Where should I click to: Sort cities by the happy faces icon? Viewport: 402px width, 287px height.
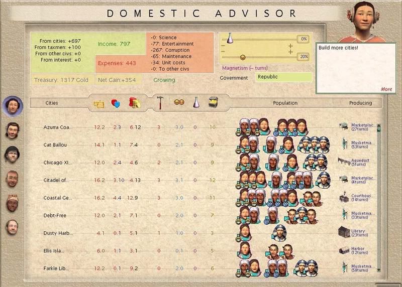pyautogui.click(x=179, y=102)
